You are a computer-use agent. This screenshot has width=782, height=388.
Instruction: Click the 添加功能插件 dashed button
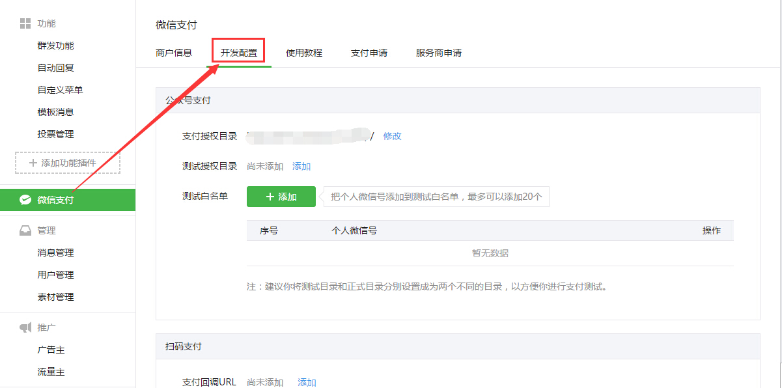coord(68,163)
